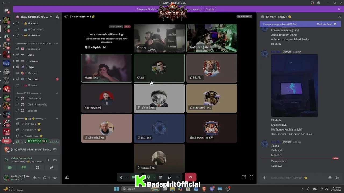Open screen share options arrow in call bar
344x193 pixels.
(x=154, y=177)
